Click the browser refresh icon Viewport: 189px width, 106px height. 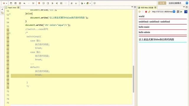point(149,12)
